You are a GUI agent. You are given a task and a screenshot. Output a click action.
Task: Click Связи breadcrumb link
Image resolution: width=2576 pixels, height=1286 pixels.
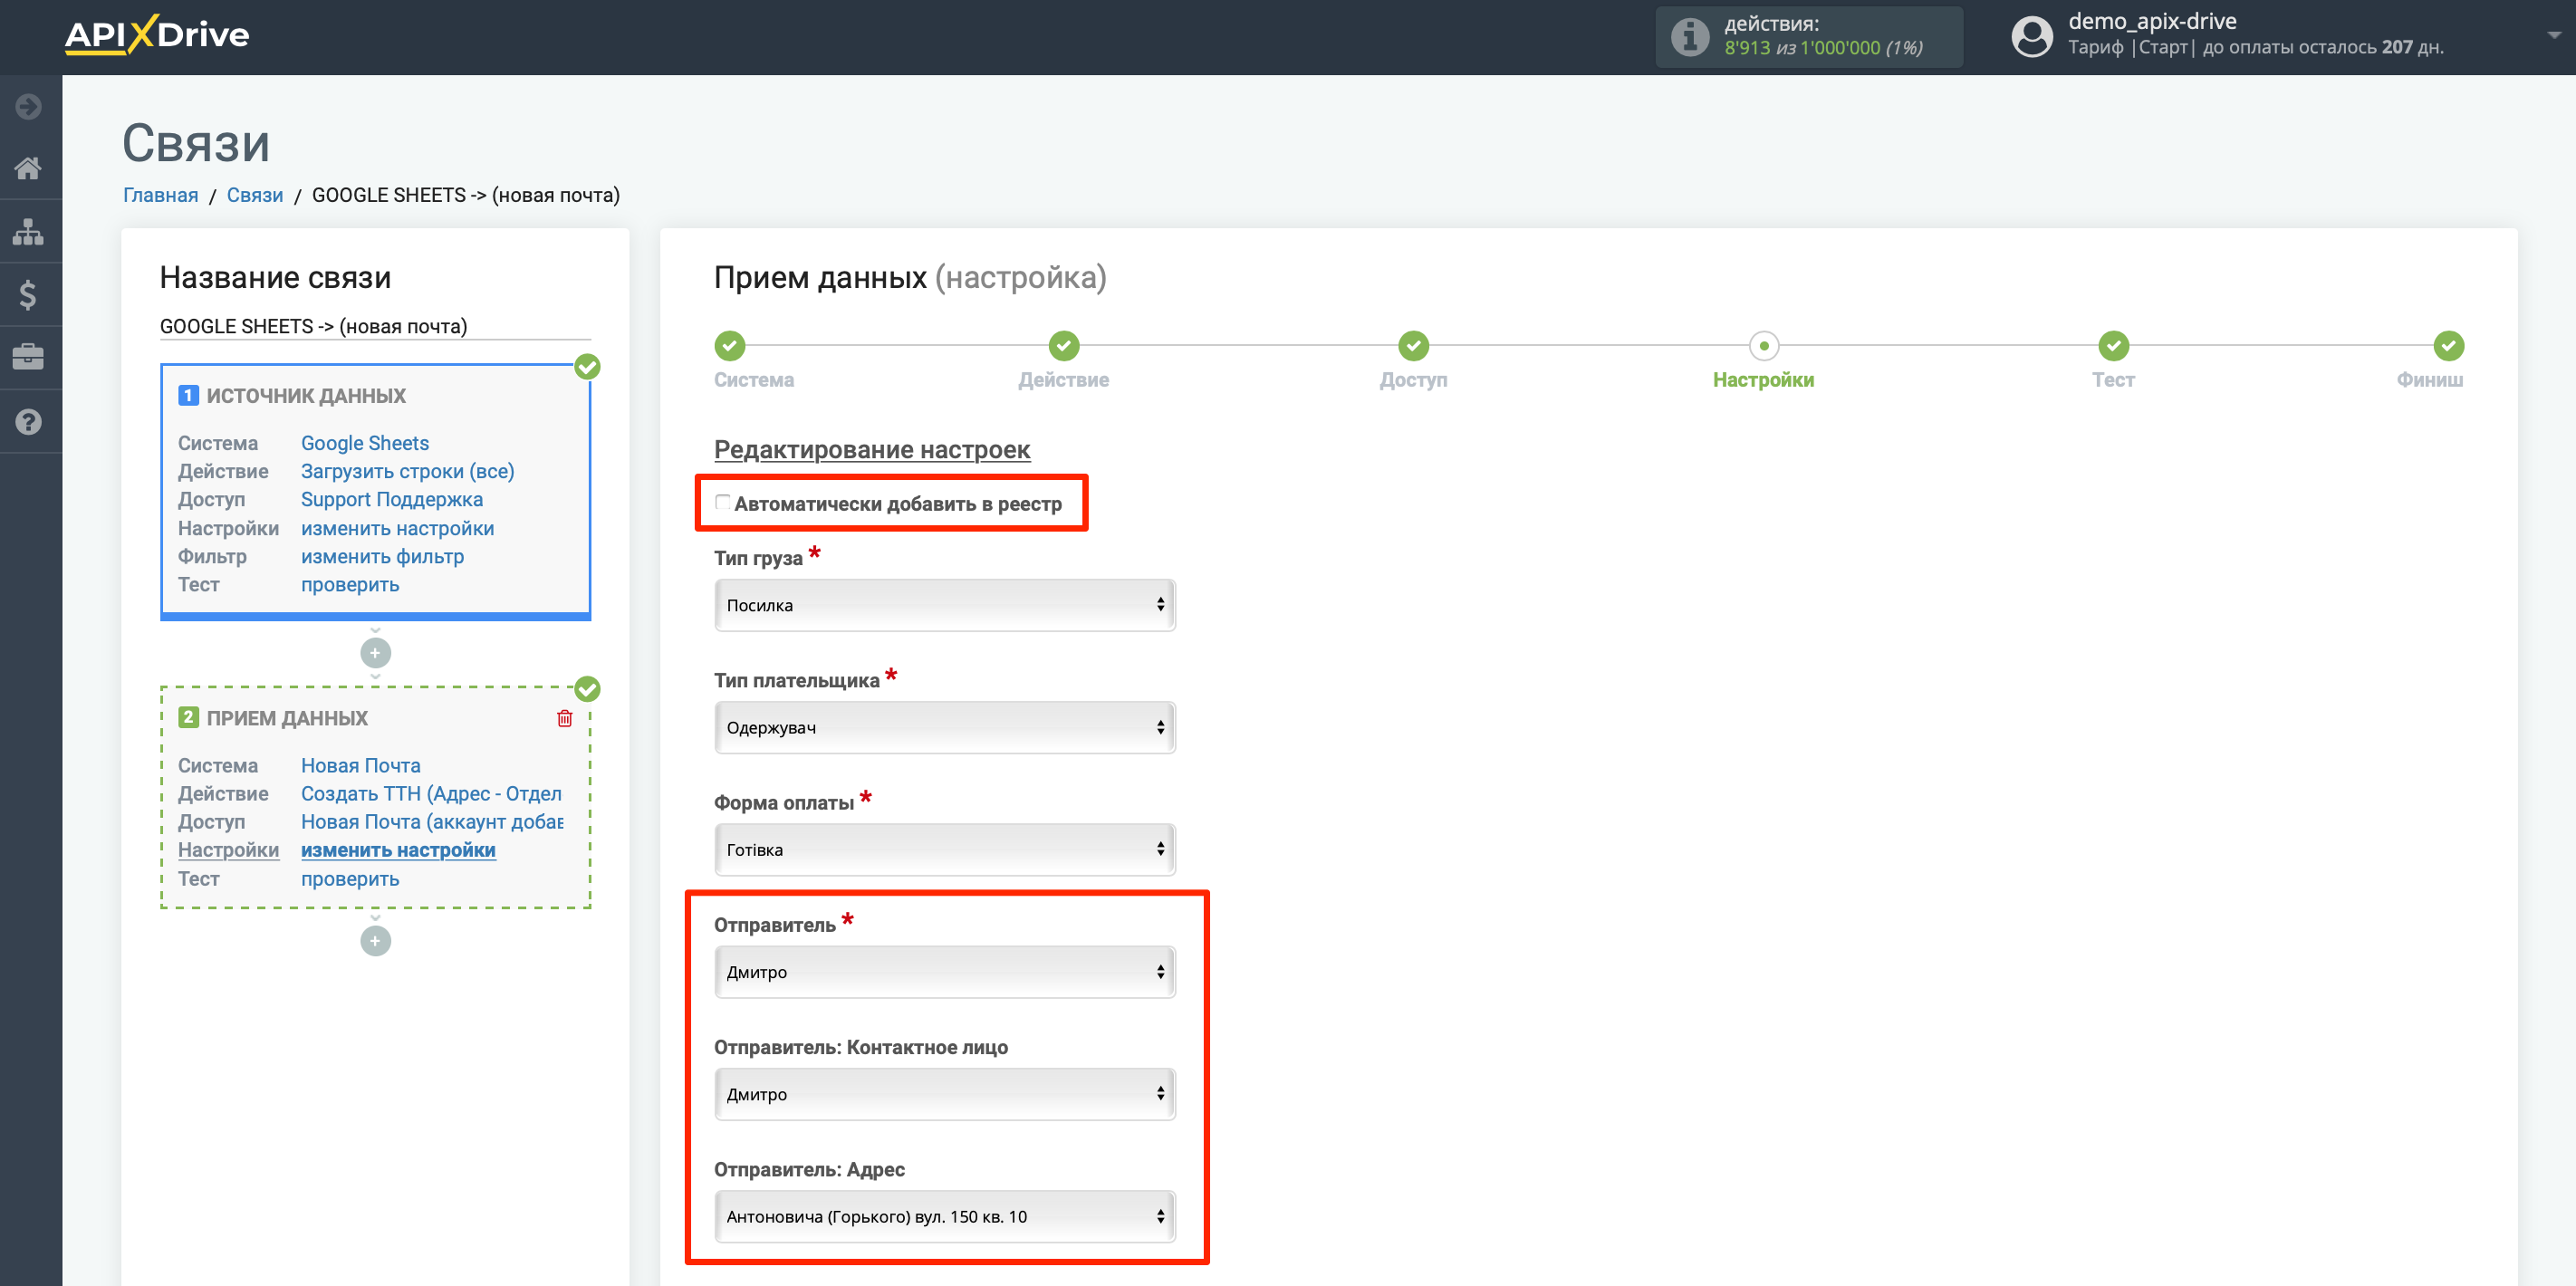[254, 195]
